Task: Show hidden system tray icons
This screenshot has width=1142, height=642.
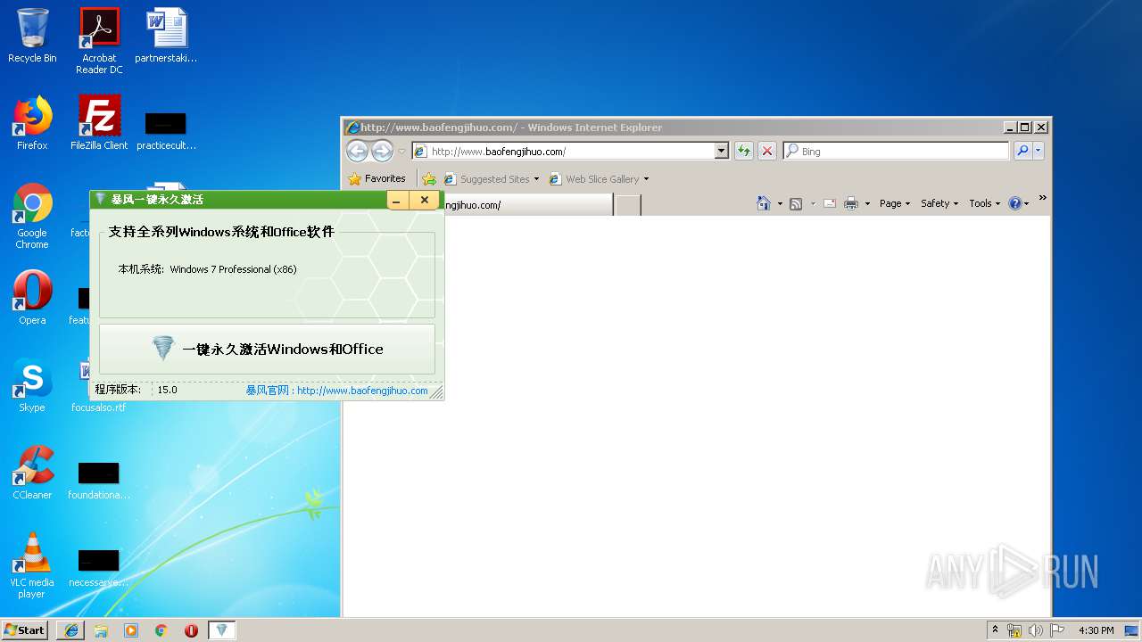Action: [996, 630]
